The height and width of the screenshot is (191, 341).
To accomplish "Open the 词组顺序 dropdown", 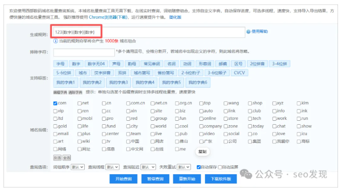I will [x=78, y=167].
